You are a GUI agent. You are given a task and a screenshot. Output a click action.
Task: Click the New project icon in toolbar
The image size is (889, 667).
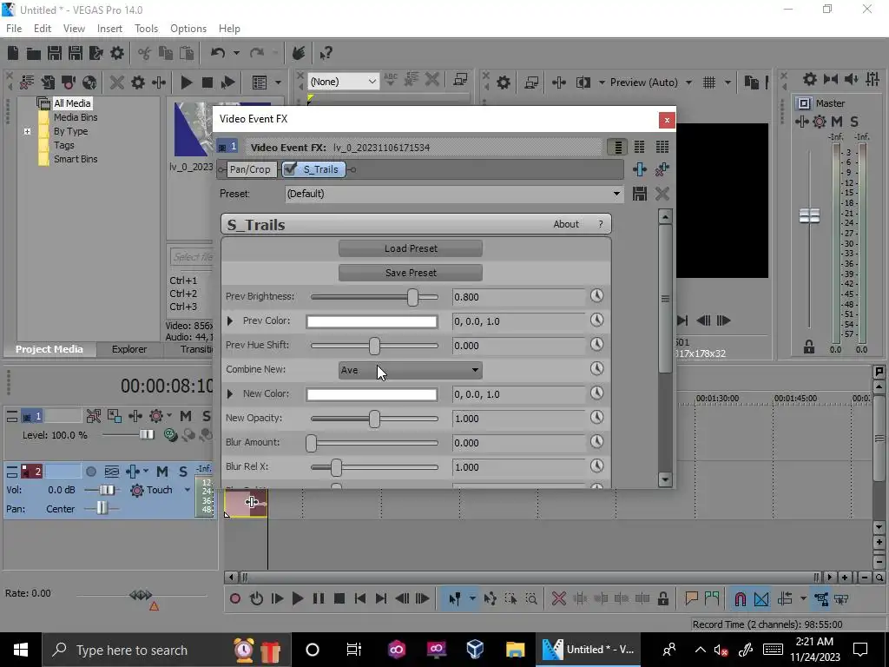(x=12, y=53)
